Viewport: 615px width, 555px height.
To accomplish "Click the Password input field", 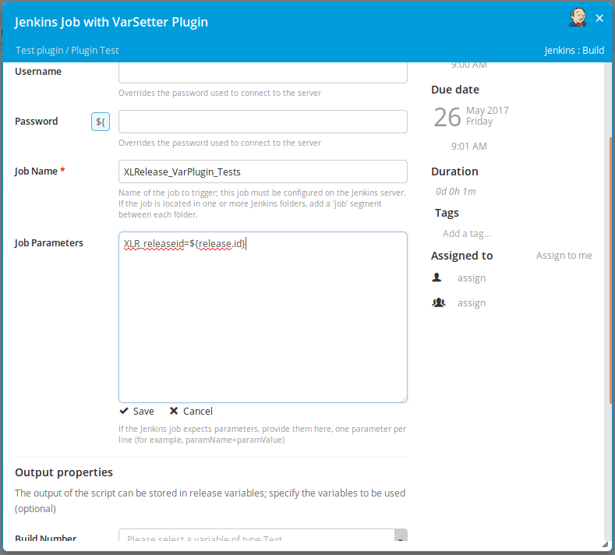I will (x=263, y=122).
